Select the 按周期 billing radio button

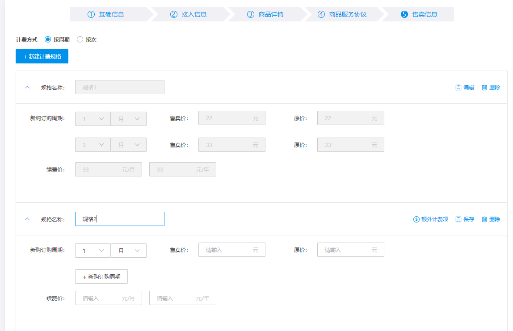(x=48, y=39)
